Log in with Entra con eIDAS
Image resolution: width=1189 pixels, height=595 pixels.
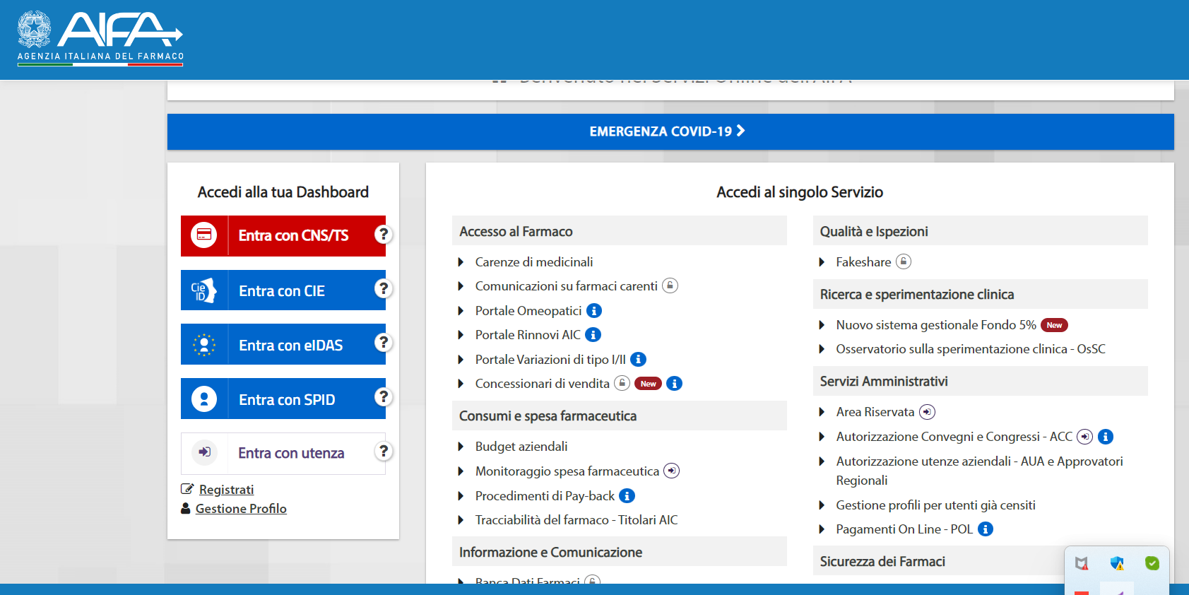pyautogui.click(x=283, y=345)
